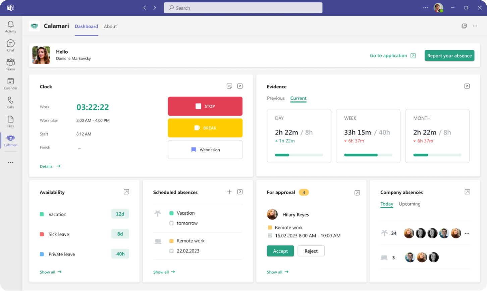Go back with the left arrow
The width and height of the screenshot is (487, 291).
(x=145, y=8)
